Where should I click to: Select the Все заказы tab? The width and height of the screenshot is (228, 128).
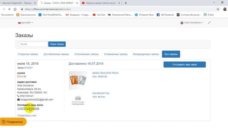click(x=171, y=54)
